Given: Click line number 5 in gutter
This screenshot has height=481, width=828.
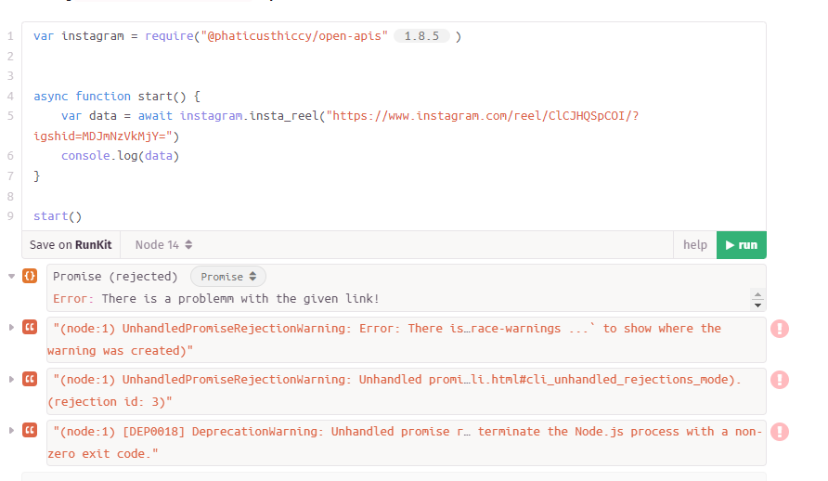Looking at the screenshot, I should tap(10, 116).
